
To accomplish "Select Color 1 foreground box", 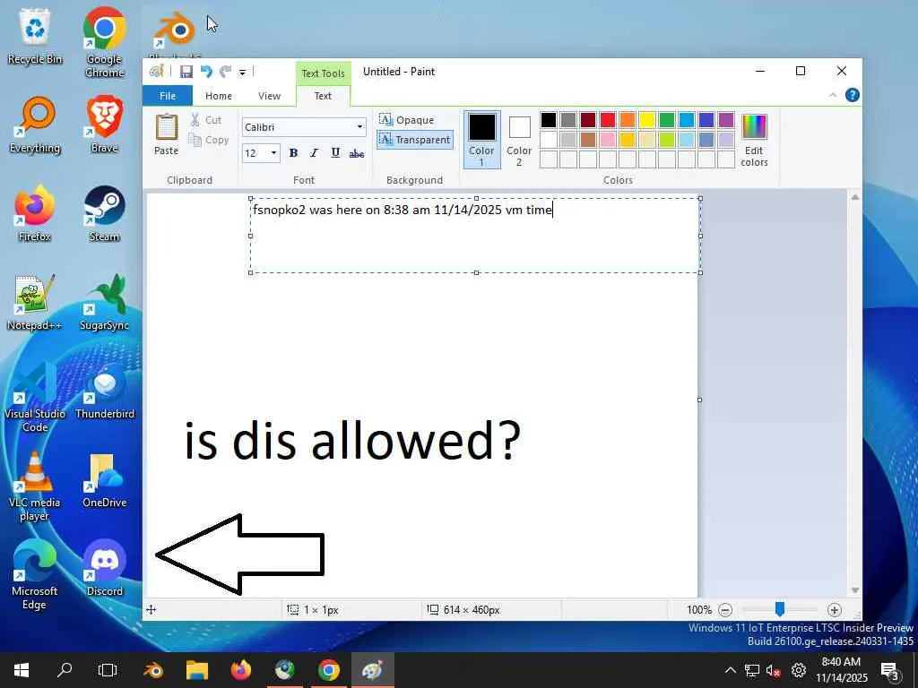I will [x=481, y=140].
